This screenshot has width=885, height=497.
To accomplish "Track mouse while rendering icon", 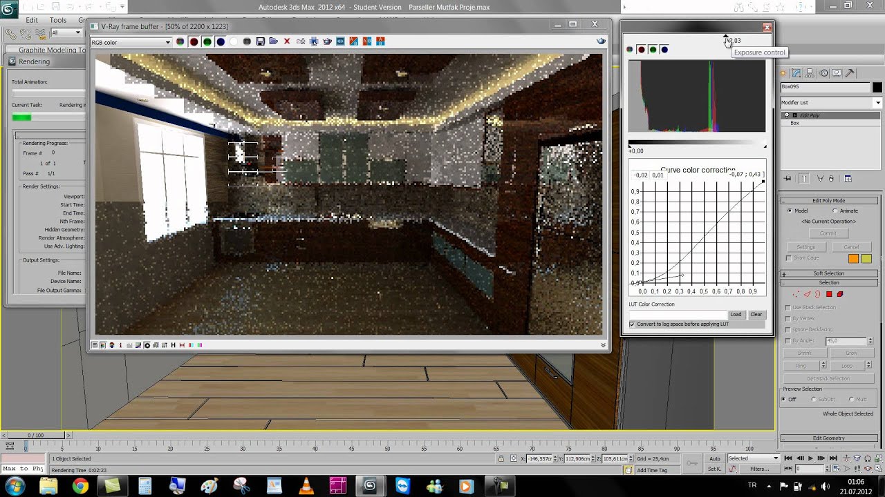I will click(x=314, y=41).
